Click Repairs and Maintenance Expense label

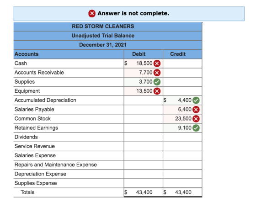[x=56, y=165]
